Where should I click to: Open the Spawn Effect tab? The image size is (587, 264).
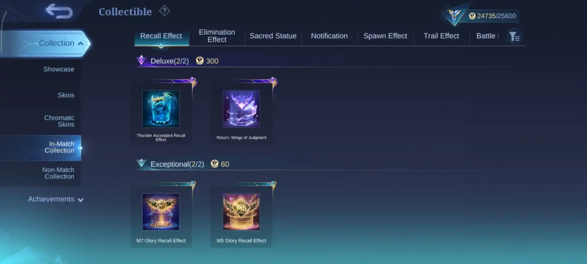[x=385, y=36]
